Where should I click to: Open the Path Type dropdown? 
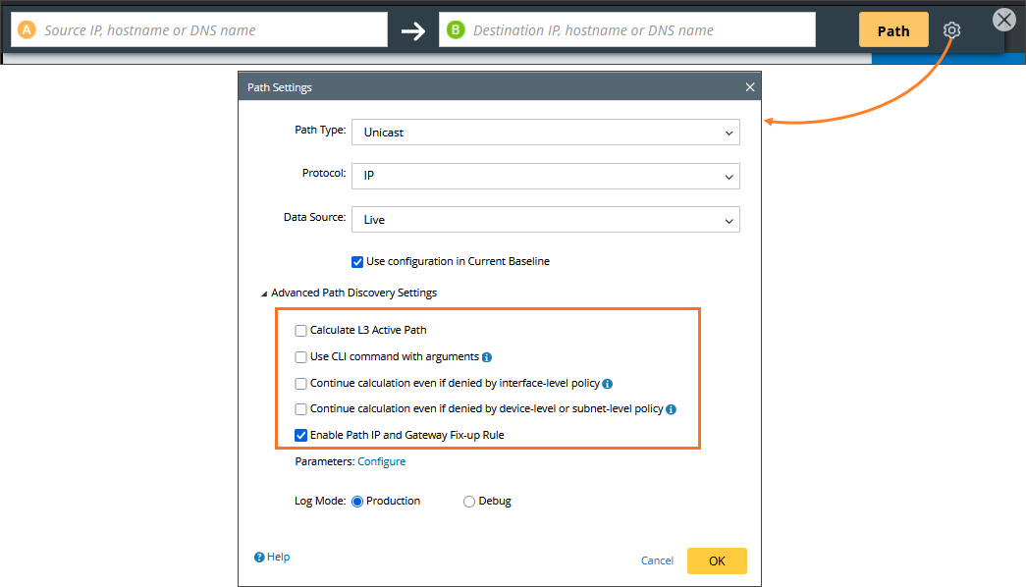pos(545,133)
